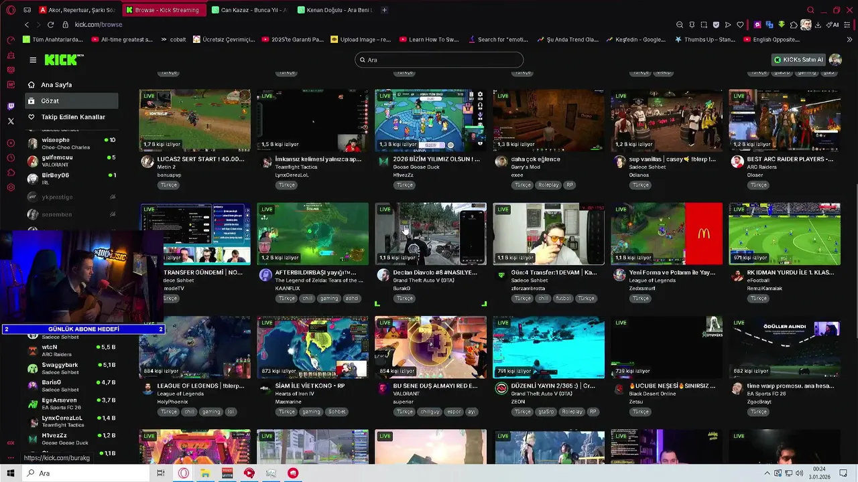Viewport: 858px width, 482px height.
Task: Open the browser AI button
Action: click(x=833, y=25)
